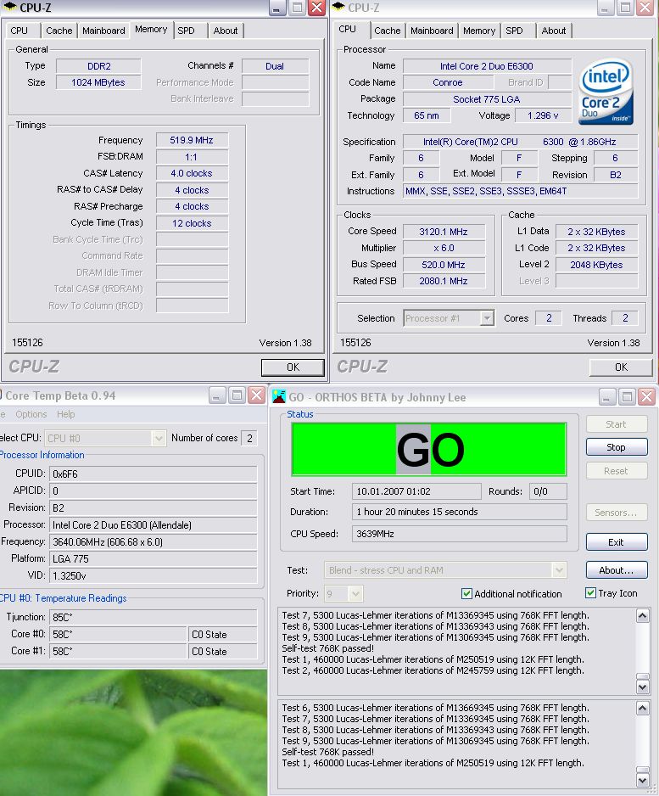659x796 pixels.
Task: Click scroll-down arrow of lower ORTHOS log
Action: [x=642, y=780]
